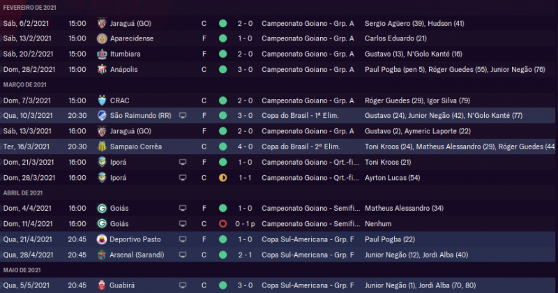Screen dimensions: 558x293
Task: Open Copa Sul-Americana competition on Guabirá row
Action: [308, 285]
